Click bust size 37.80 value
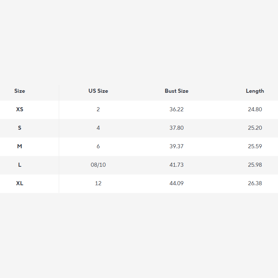The width and height of the screenshot is (278, 278). (176, 128)
